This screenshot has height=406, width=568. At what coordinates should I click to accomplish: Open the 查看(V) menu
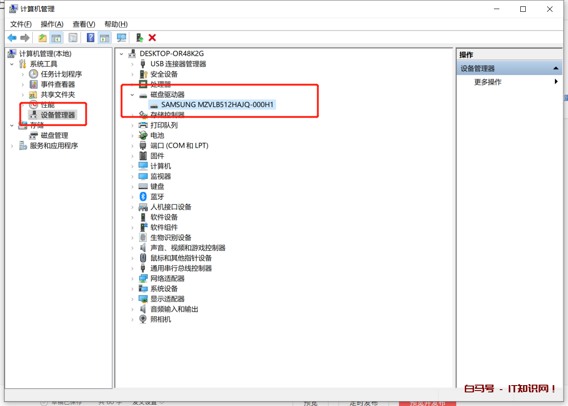pos(84,24)
